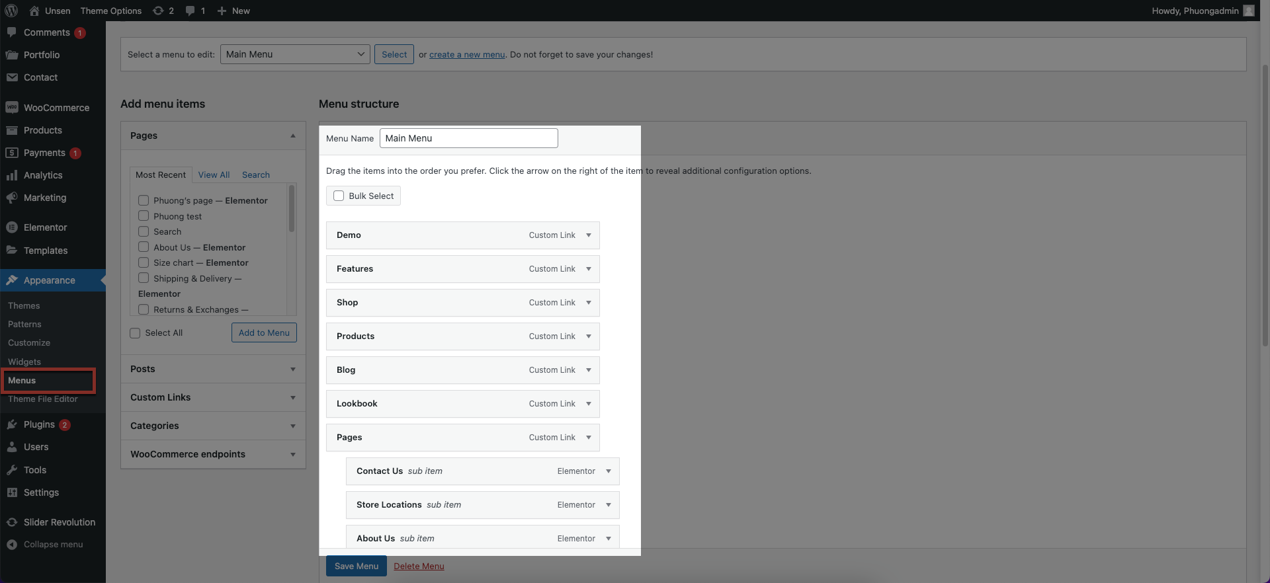Open the WordPress logo menu
Viewport: 1270px width, 583px height.
click(11, 11)
